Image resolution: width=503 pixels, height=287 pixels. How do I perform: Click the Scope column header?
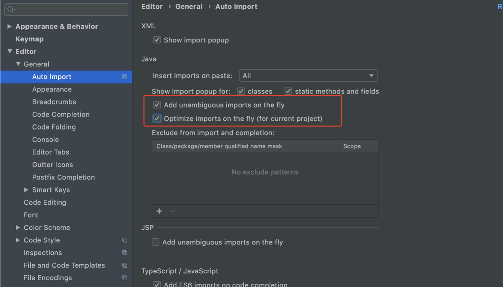click(359, 146)
